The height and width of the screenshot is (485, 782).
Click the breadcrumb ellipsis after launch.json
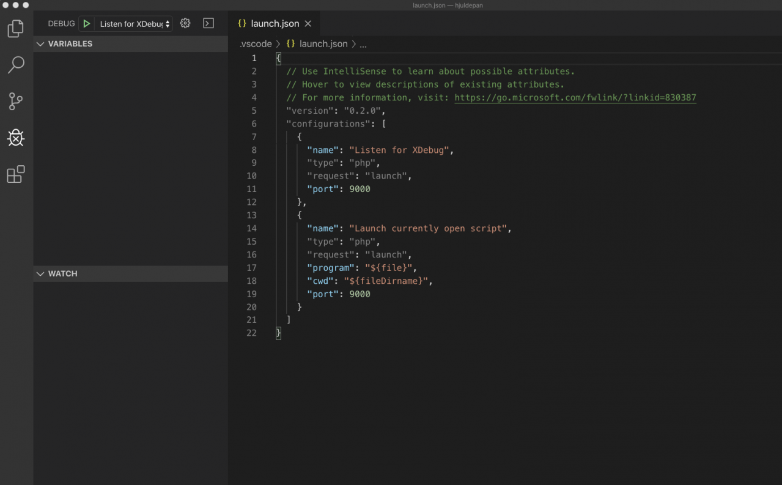pyautogui.click(x=363, y=44)
